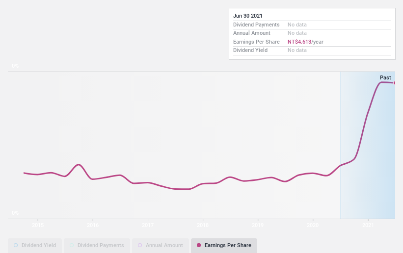The width and height of the screenshot is (403, 253).
Task: Click the Dividend Yield circle icon
Action: [x=16, y=245]
